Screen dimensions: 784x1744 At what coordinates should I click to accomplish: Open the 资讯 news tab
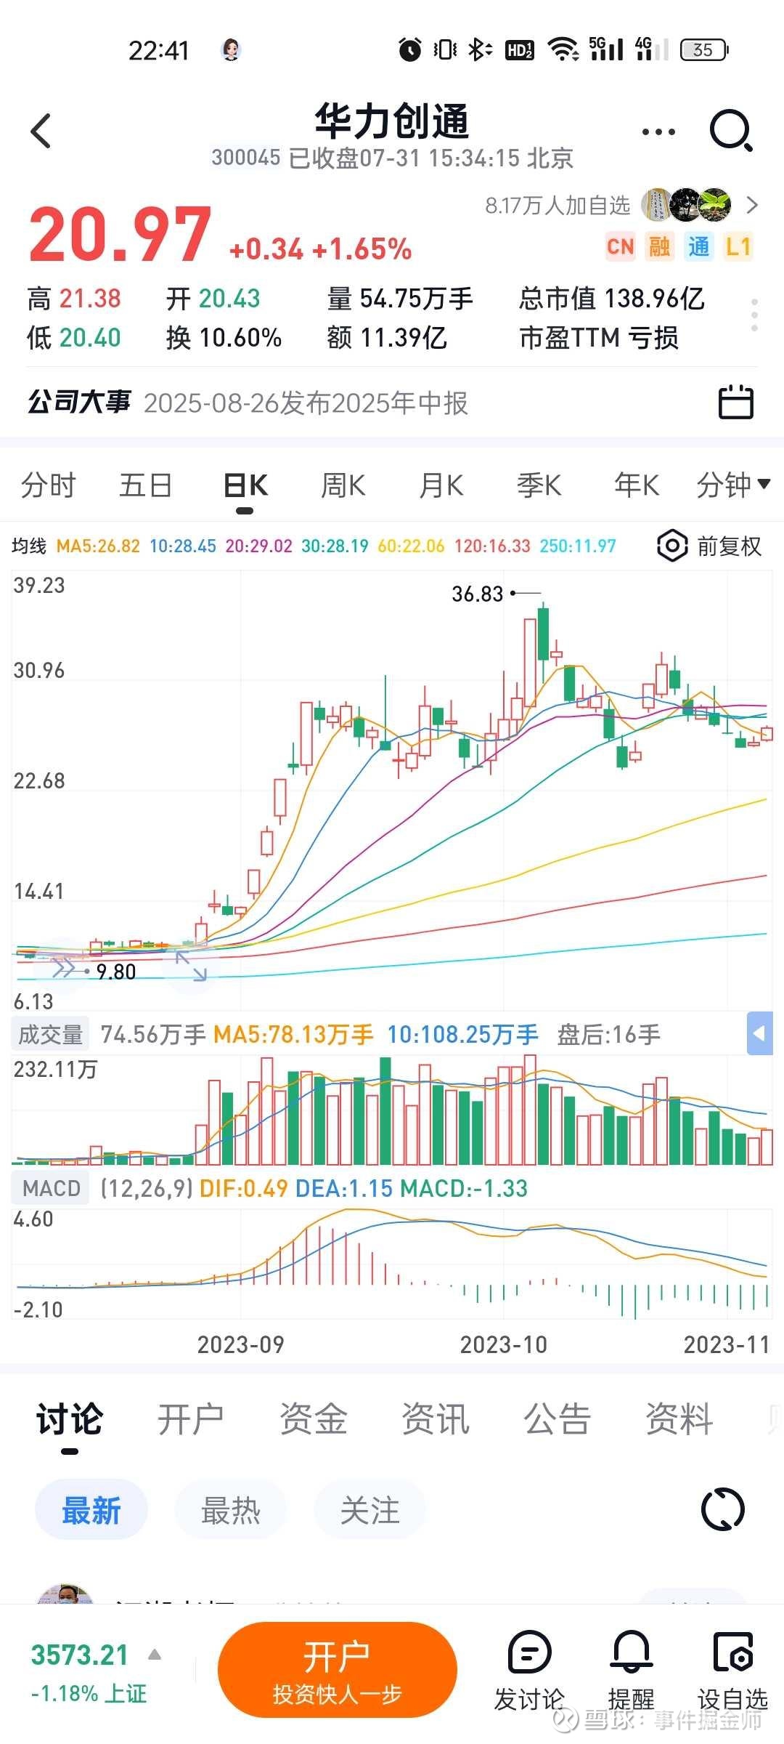click(436, 1419)
